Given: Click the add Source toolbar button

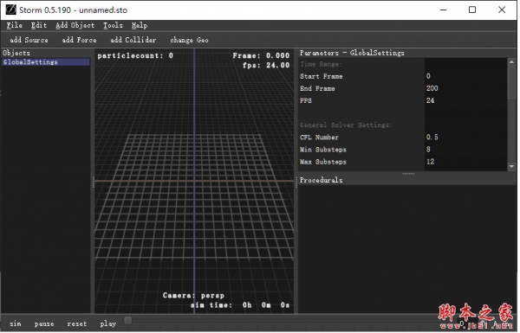Looking at the screenshot, I should 29,40.
